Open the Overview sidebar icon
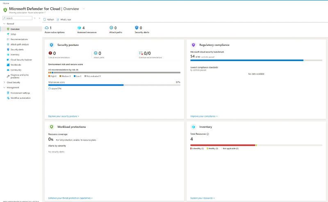 pyautogui.click(x=8, y=29)
